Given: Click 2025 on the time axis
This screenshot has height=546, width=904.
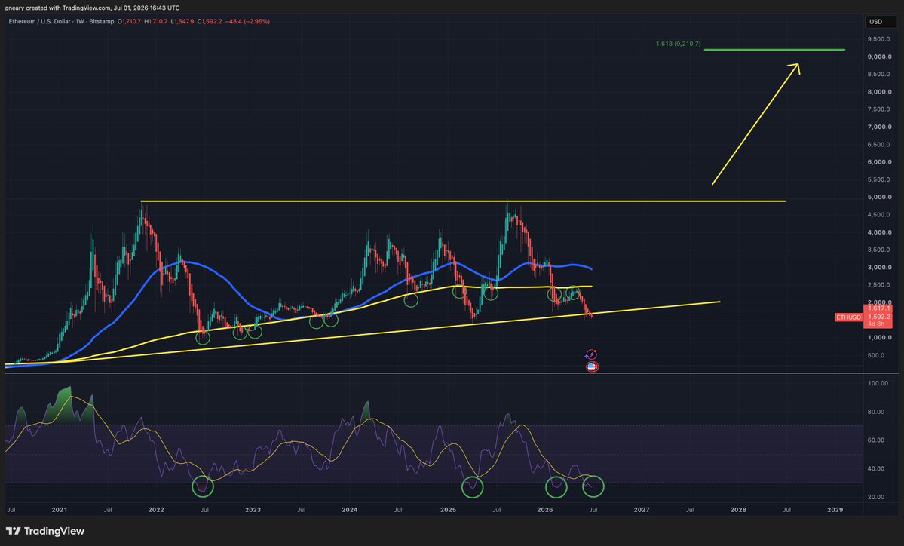Looking at the screenshot, I should [448, 510].
